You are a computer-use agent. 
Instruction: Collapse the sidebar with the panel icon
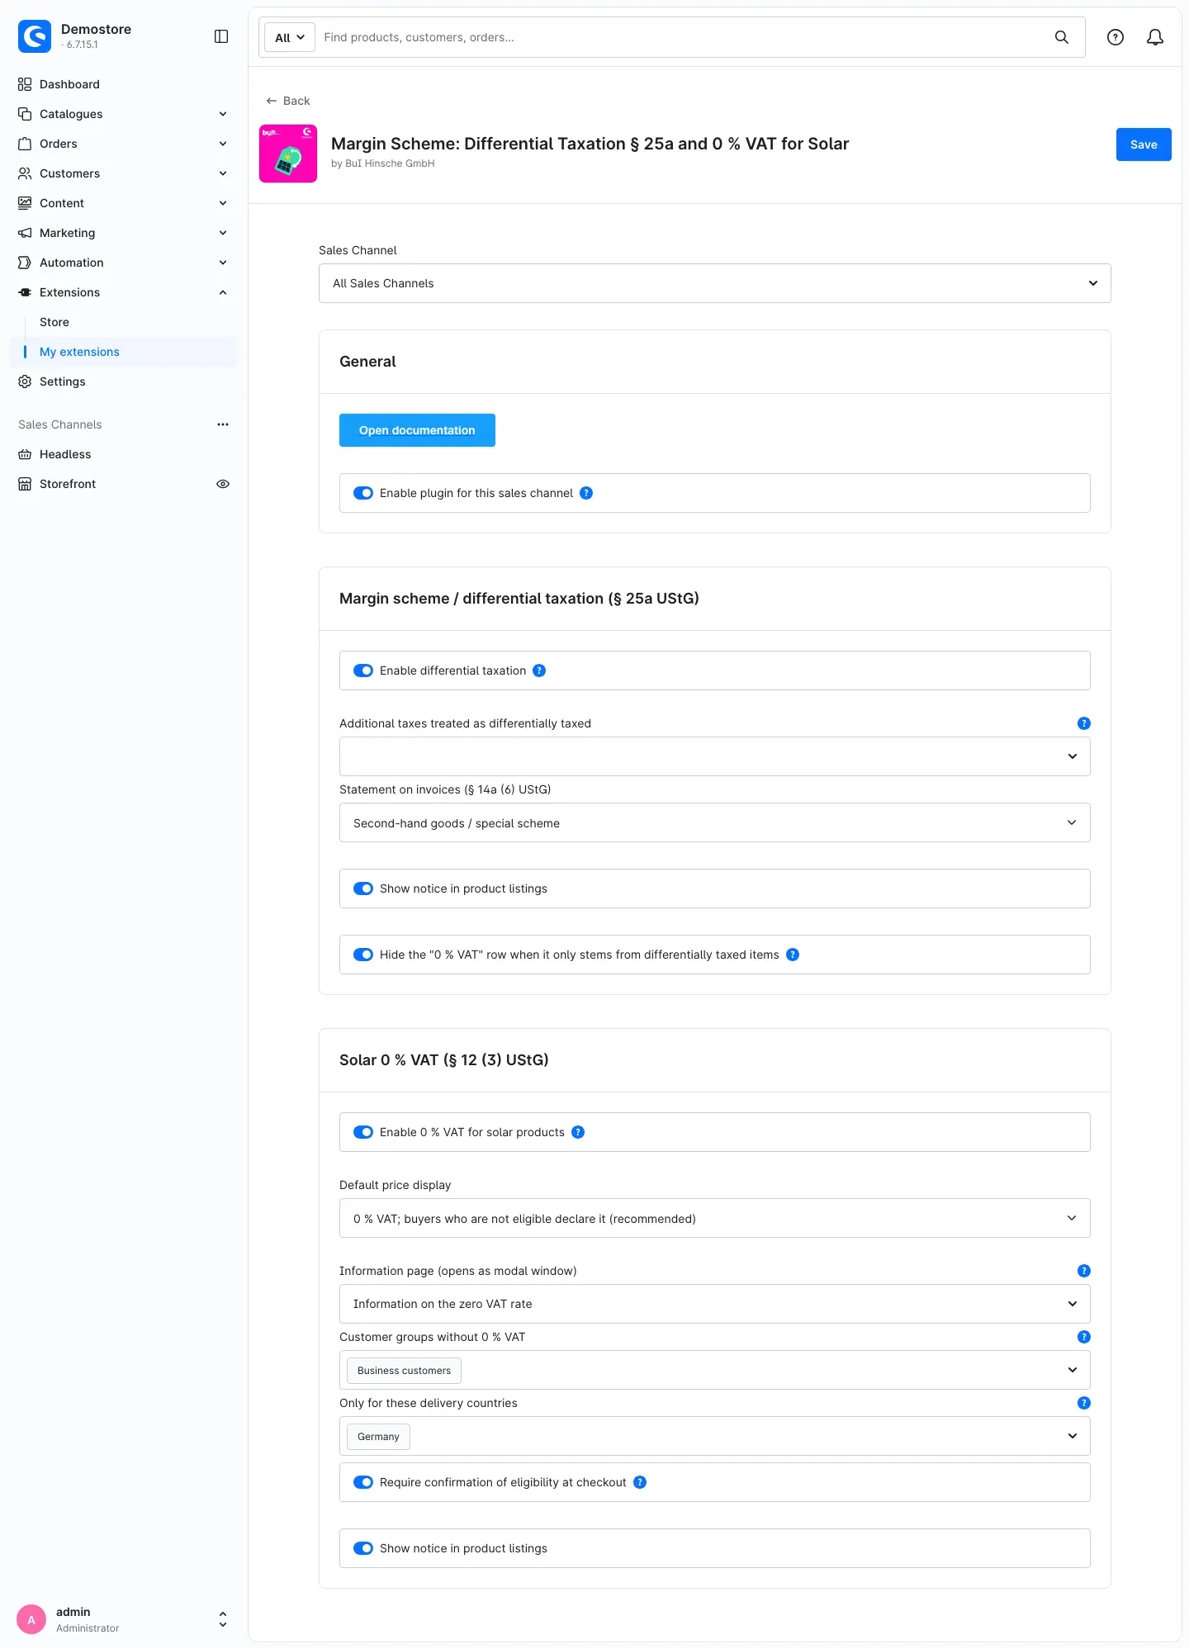point(221,36)
